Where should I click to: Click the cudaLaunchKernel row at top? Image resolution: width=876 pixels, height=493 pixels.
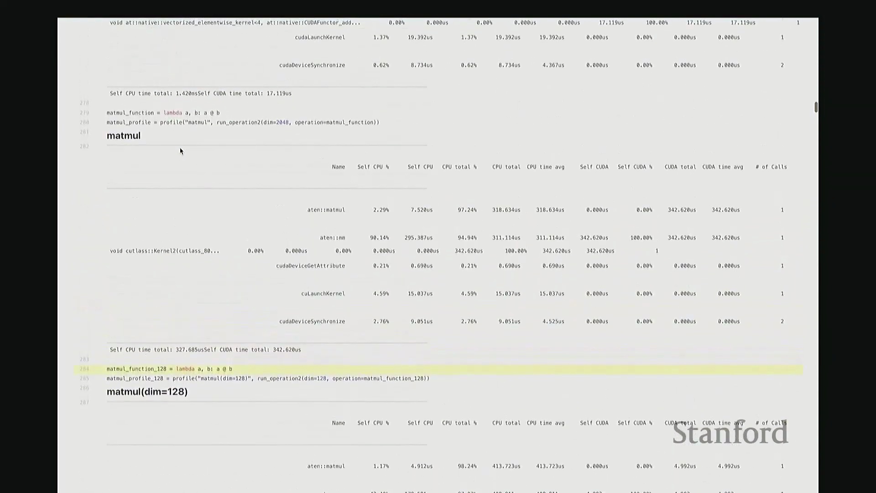(320, 37)
